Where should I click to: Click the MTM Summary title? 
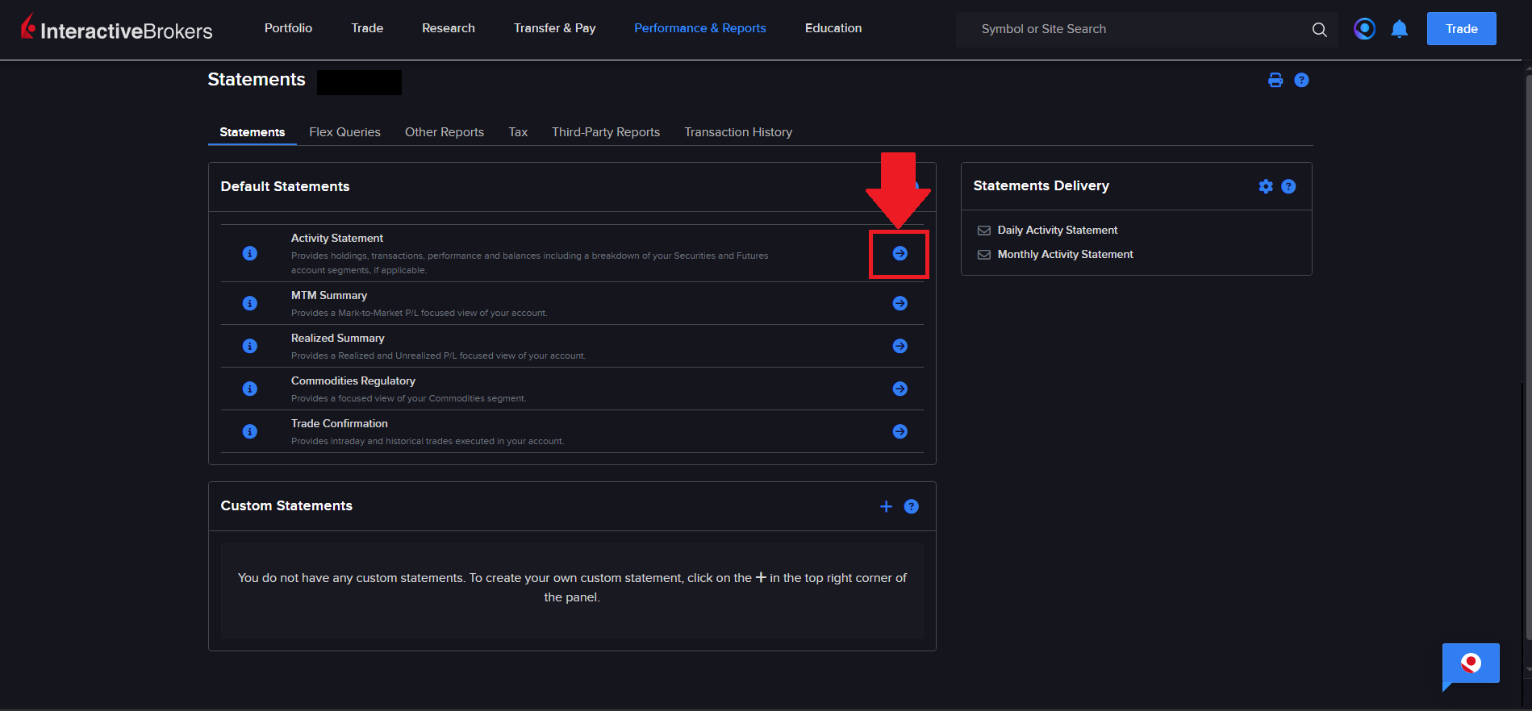329,295
